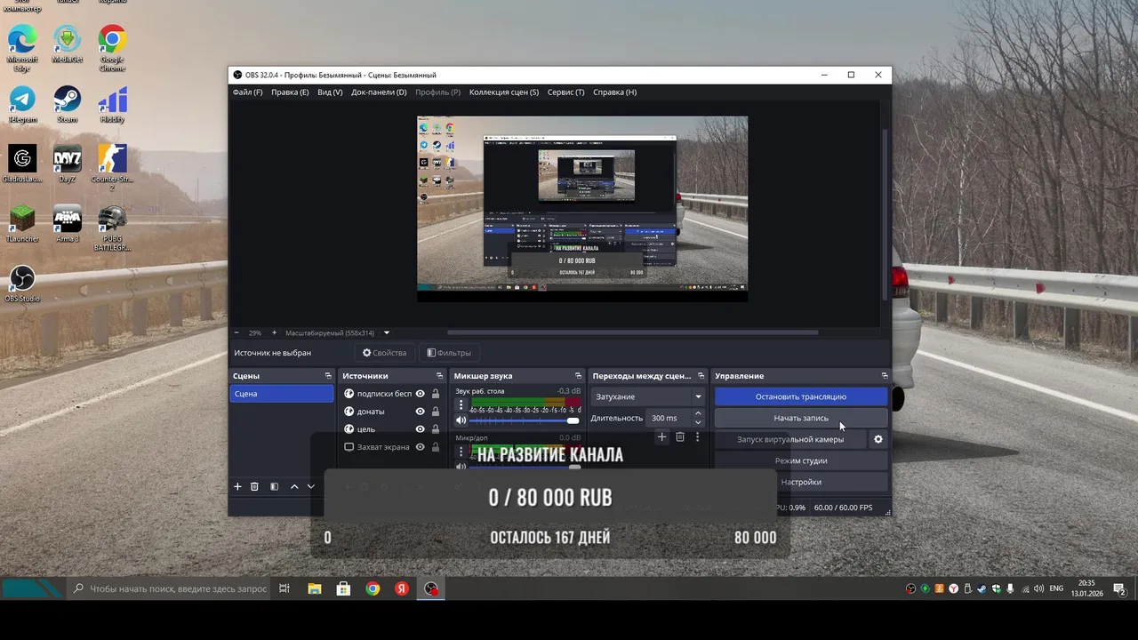The height and width of the screenshot is (640, 1138).
Task: Open source Фильтры button
Action: coord(449,353)
